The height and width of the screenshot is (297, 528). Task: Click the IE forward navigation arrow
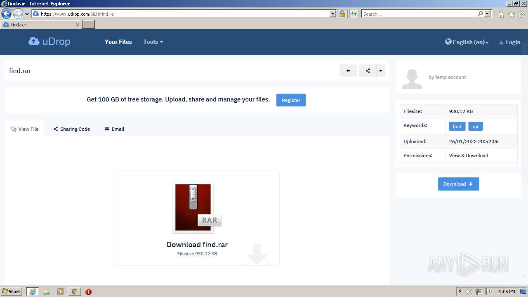coord(18,14)
